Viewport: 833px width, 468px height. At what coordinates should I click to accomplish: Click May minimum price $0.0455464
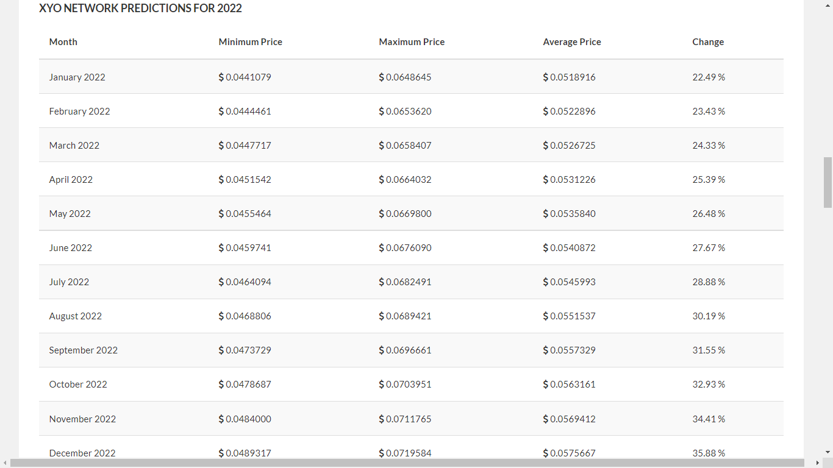point(245,214)
